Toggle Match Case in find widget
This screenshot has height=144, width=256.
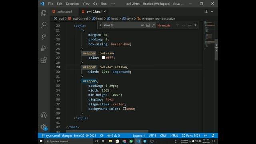pos(143,25)
